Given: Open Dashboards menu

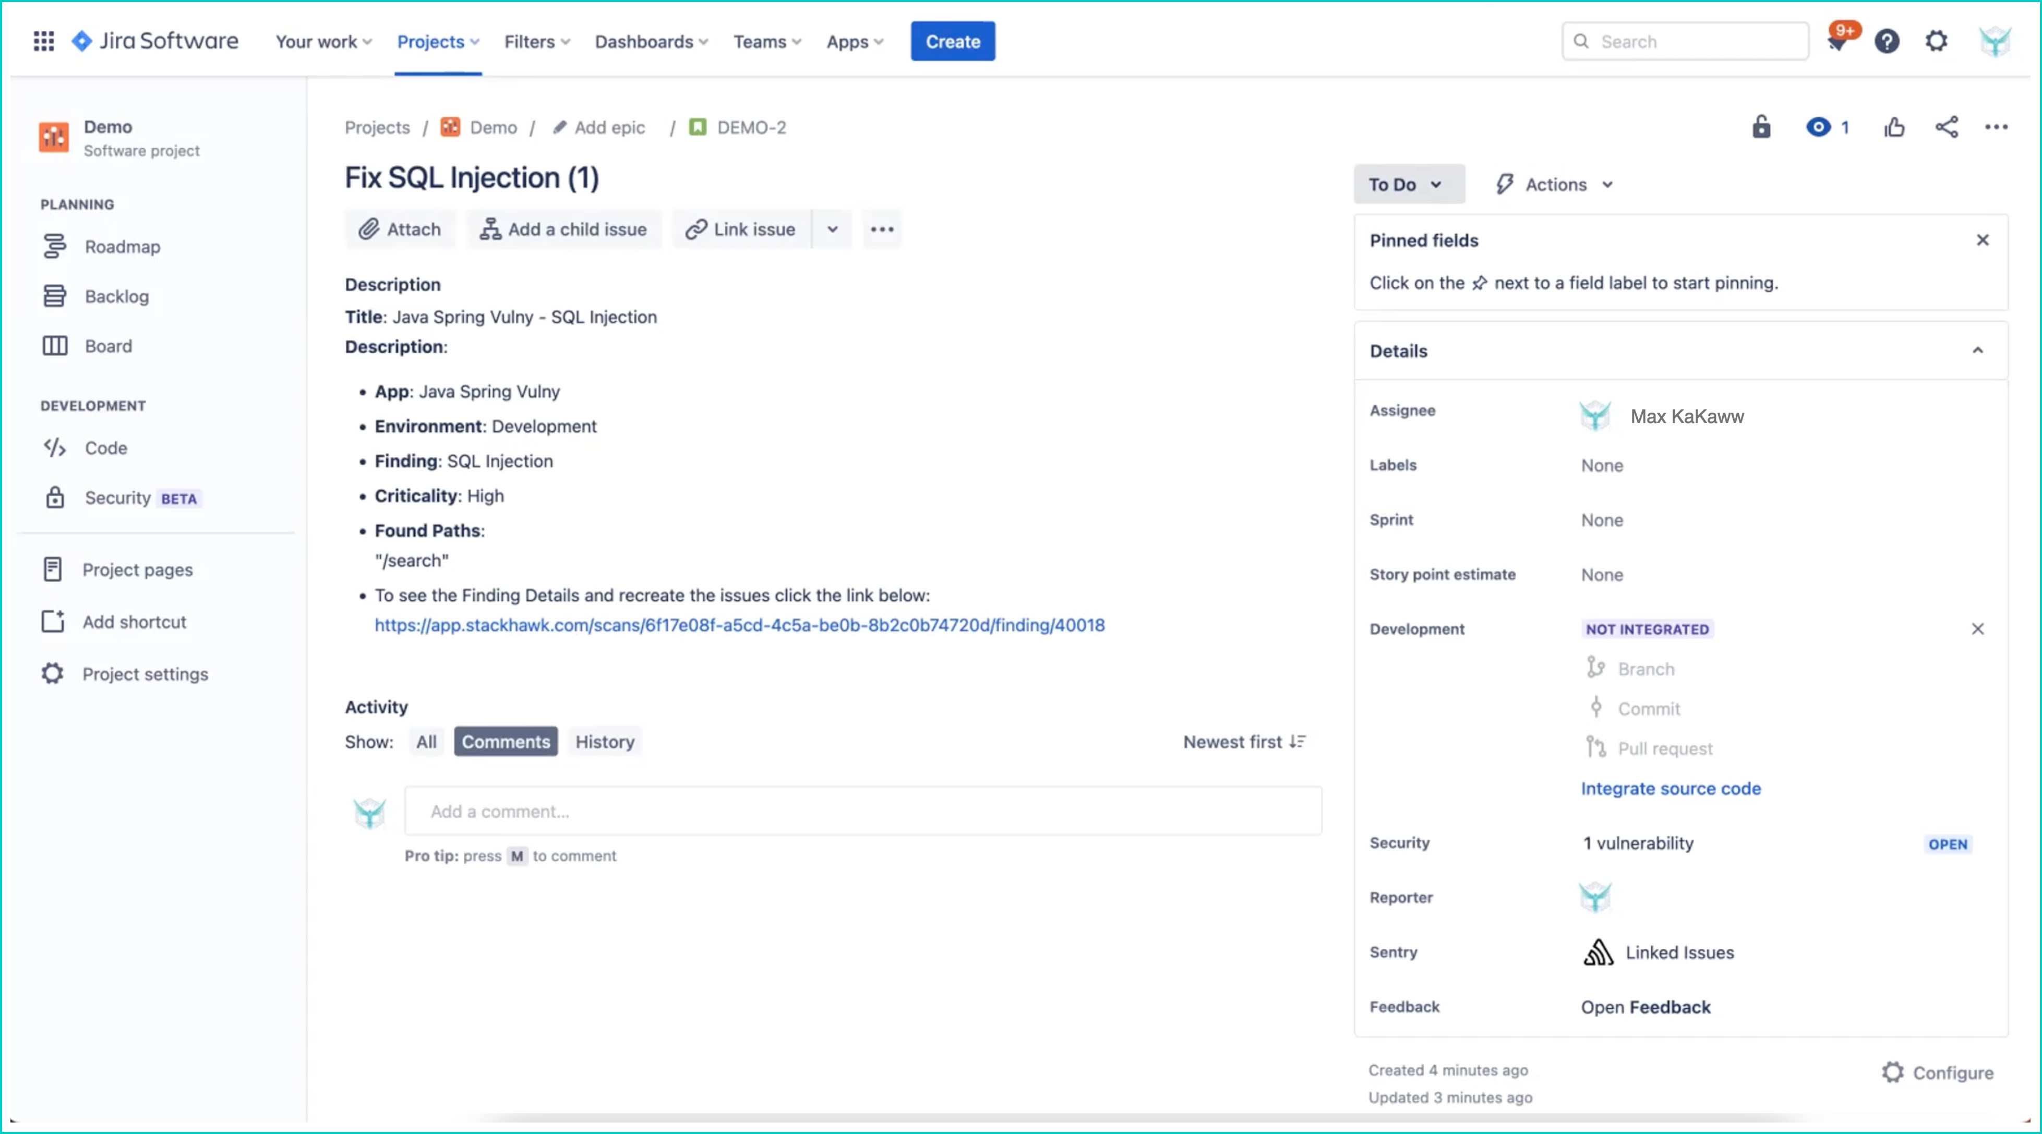Looking at the screenshot, I should [651, 41].
